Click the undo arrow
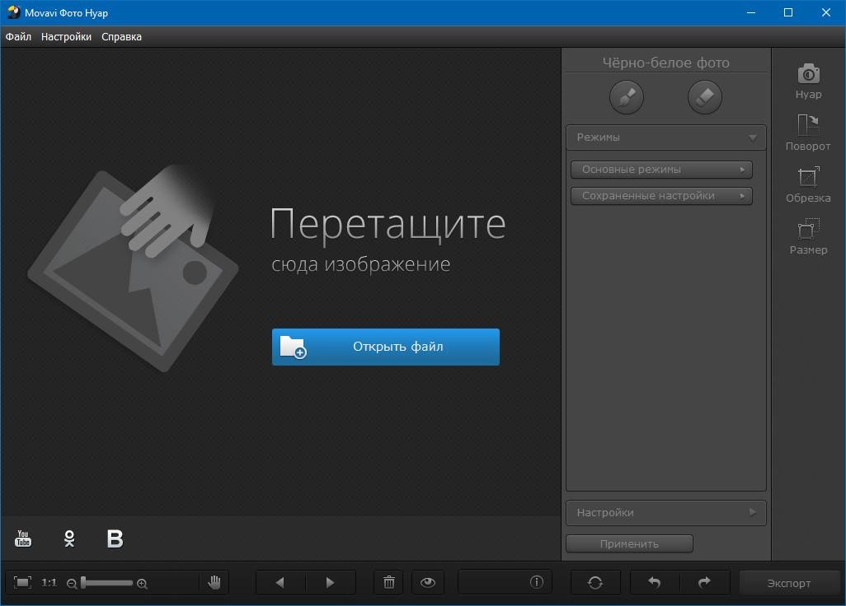The image size is (846, 606). click(655, 582)
